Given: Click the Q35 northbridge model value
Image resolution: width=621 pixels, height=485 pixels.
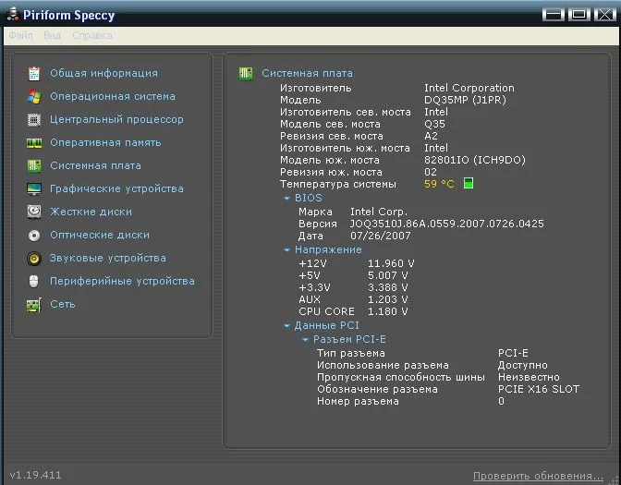Looking at the screenshot, I should [434, 124].
